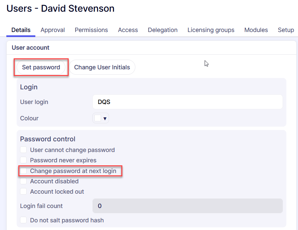Select the Delegation tab
The width and height of the screenshot is (298, 230).
pyautogui.click(x=163, y=30)
